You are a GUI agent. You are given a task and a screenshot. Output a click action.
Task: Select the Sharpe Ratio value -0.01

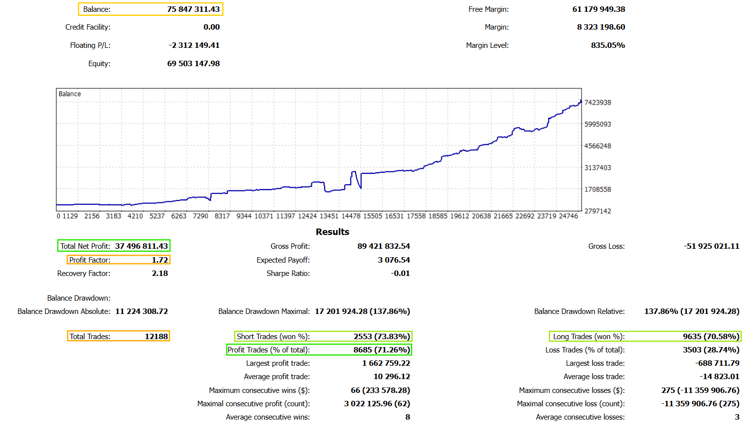pyautogui.click(x=400, y=273)
